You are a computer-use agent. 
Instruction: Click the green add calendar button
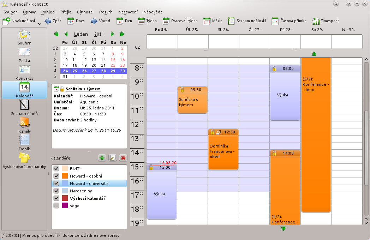102,158
